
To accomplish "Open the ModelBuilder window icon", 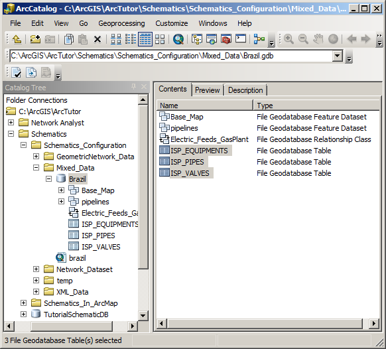I will click(259, 39).
